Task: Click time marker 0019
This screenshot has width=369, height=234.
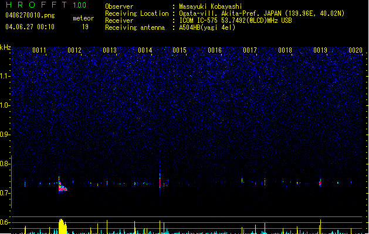Action: pyautogui.click(x=320, y=50)
